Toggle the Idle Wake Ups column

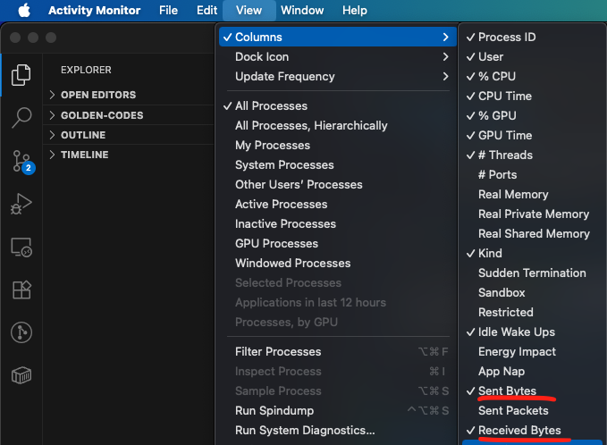pyautogui.click(x=532, y=332)
